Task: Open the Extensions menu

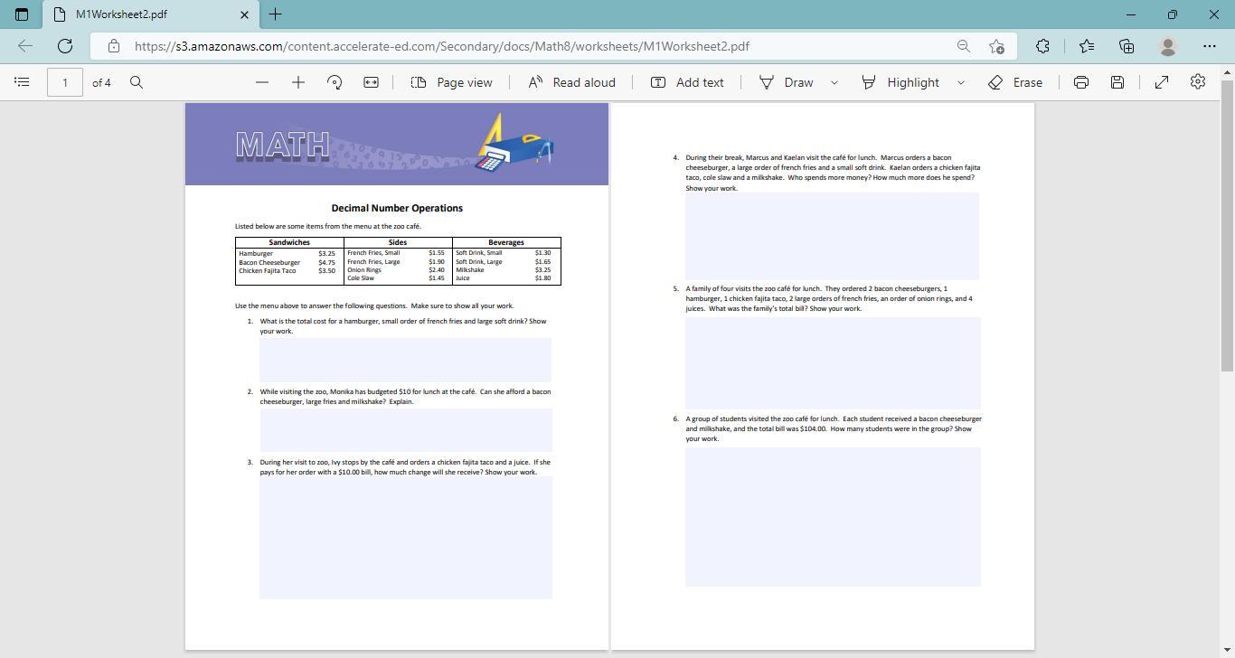Action: click(x=1042, y=46)
